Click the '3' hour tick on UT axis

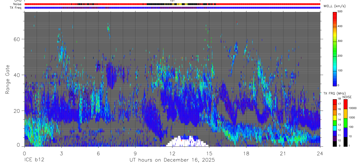(61, 153)
